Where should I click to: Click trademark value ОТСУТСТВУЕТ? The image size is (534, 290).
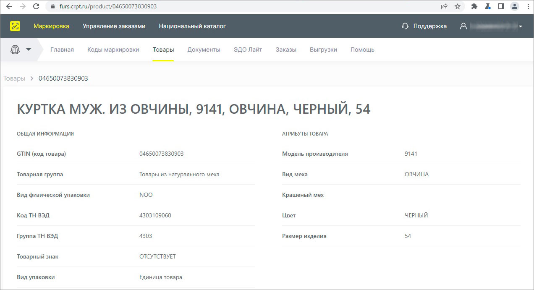pos(157,256)
